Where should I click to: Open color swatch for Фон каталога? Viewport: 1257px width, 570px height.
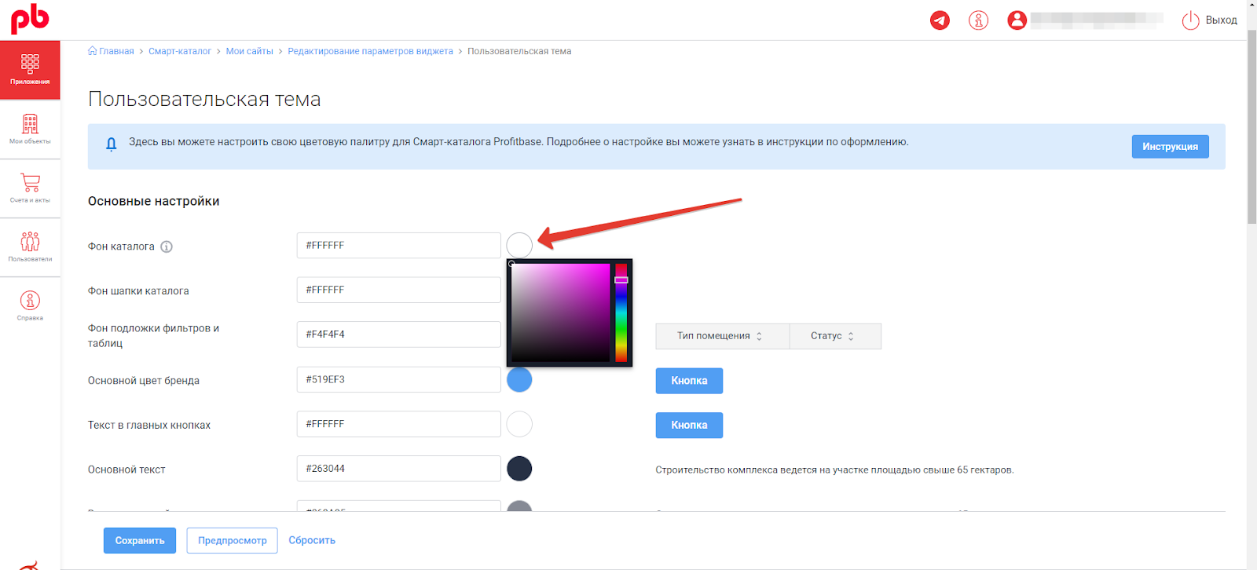(x=519, y=246)
